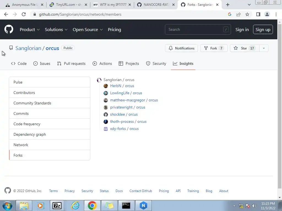The image size is (282, 211).
Task: Open the command prompt taskbar icon
Action: pyautogui.click(x=126, y=206)
